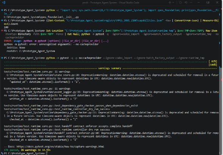Image resolution: width=223 pixels, height=155 pixels.
Task: Click the 'written_at = datetime.utcnow()' code line
Action: coord(43,99)
